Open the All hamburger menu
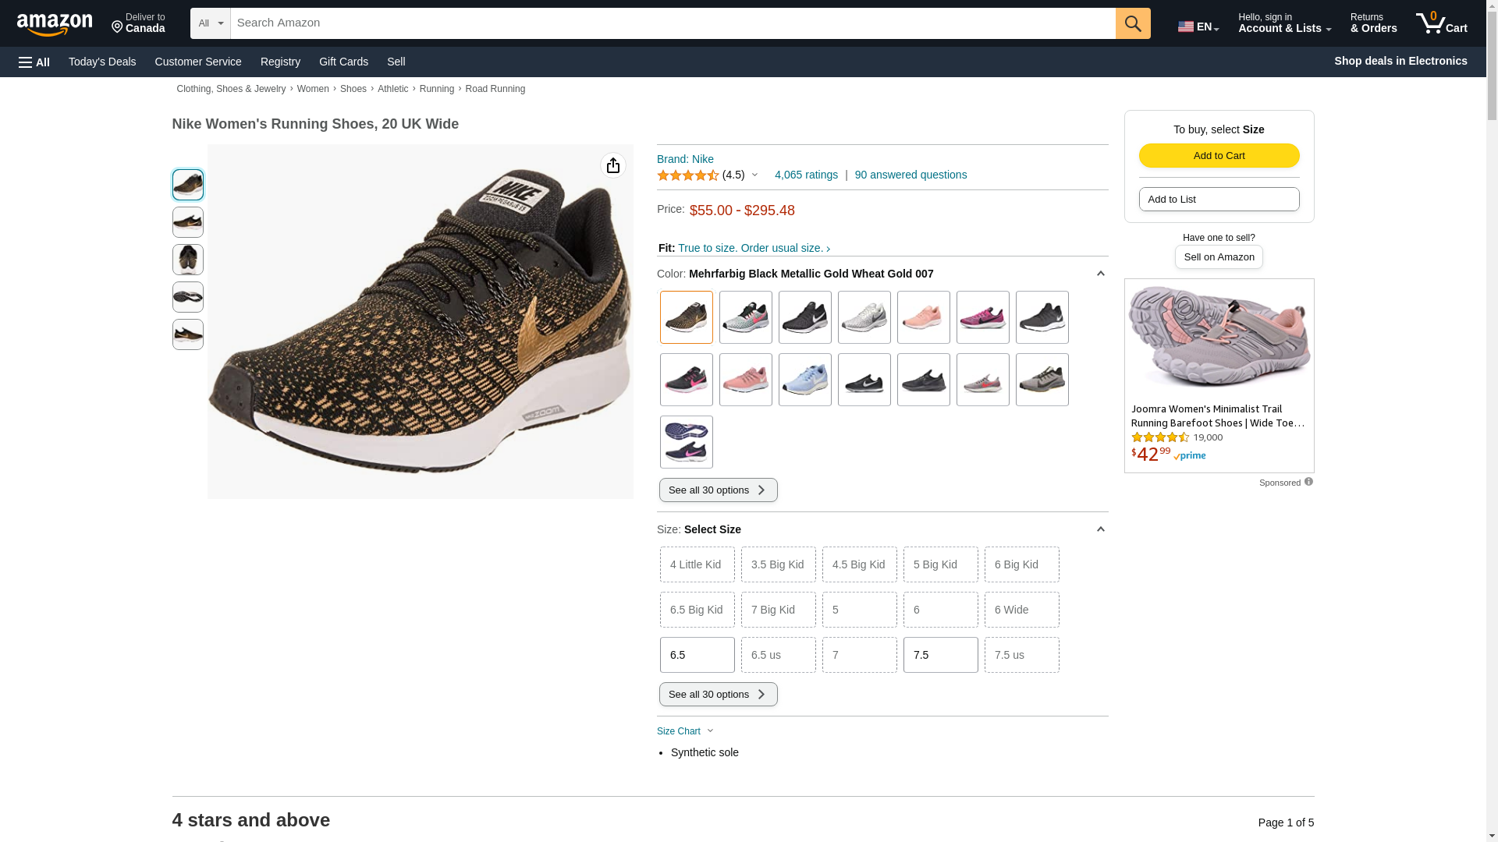The image size is (1498, 842). click(34, 62)
